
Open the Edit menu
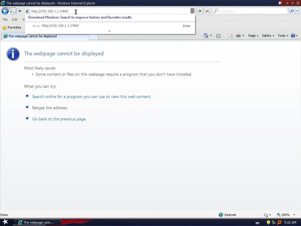(15, 19)
